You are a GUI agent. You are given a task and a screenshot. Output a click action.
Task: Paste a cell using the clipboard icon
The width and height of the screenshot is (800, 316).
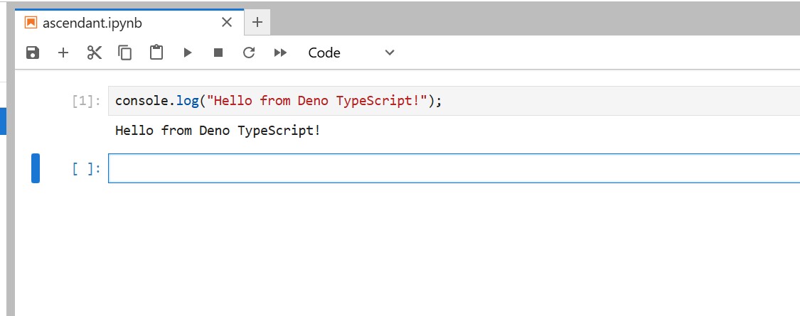(156, 53)
